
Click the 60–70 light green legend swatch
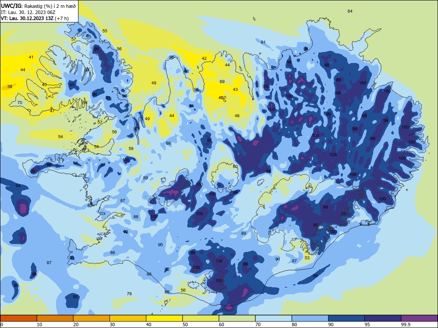(x=237, y=318)
